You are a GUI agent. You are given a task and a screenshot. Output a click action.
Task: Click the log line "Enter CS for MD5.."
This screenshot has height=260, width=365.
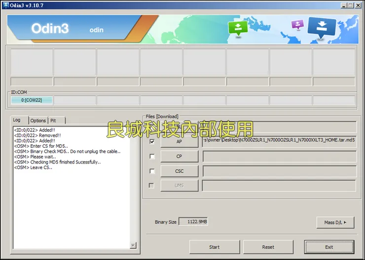pyautogui.click(x=41, y=146)
